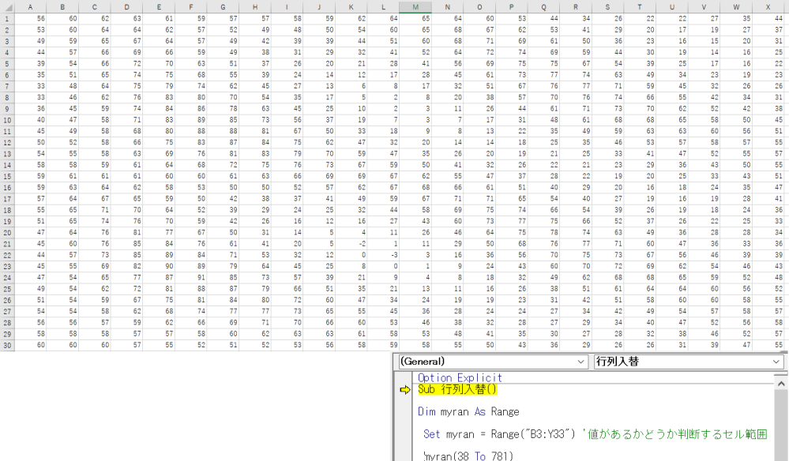Click the Dim myran As Range line
Screen dimensions: 789x461
coord(468,412)
